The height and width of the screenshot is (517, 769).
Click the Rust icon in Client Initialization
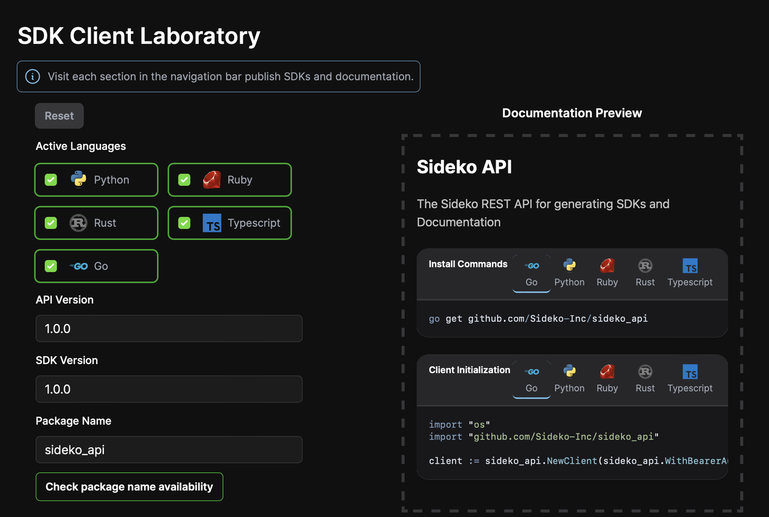click(645, 371)
